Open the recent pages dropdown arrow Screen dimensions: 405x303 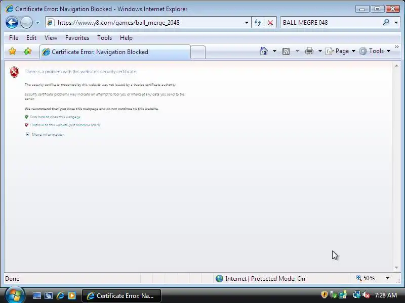point(37,23)
